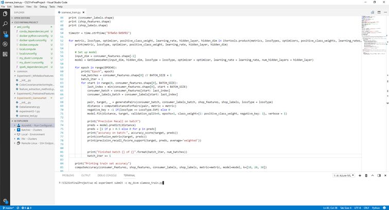Open the Search view in activity bar
Image resolution: width=389 pixels, height=210 pixels.
click(x=5, y=24)
